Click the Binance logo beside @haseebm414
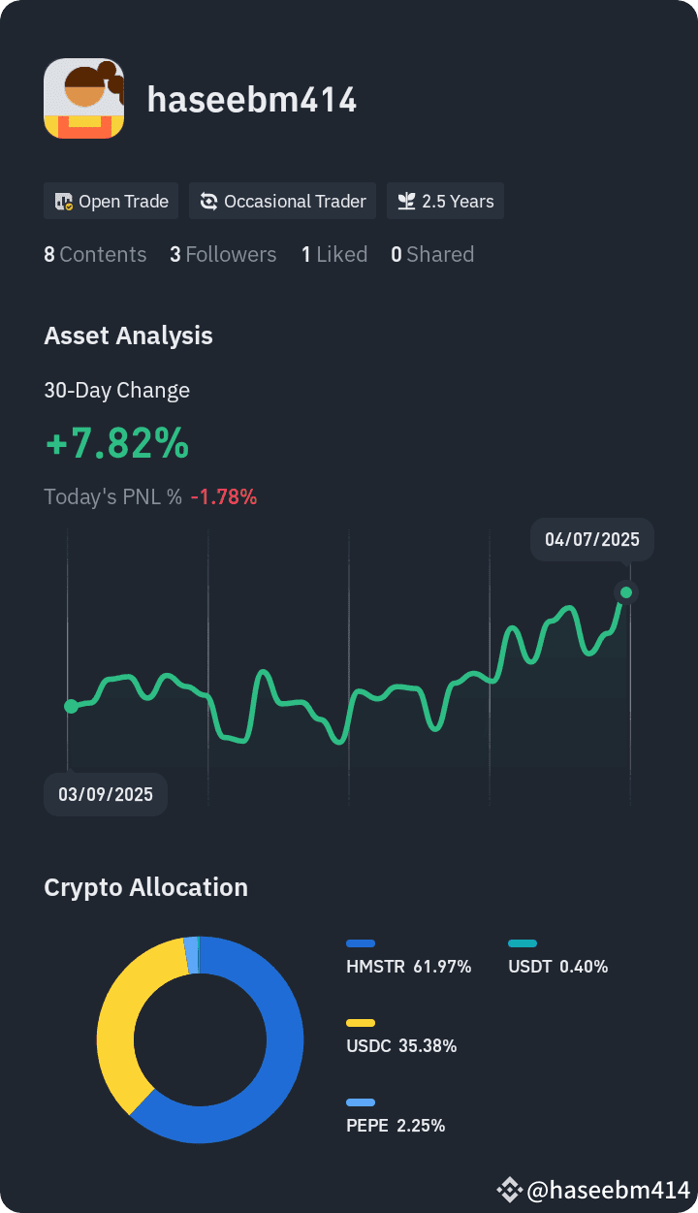 510,1190
